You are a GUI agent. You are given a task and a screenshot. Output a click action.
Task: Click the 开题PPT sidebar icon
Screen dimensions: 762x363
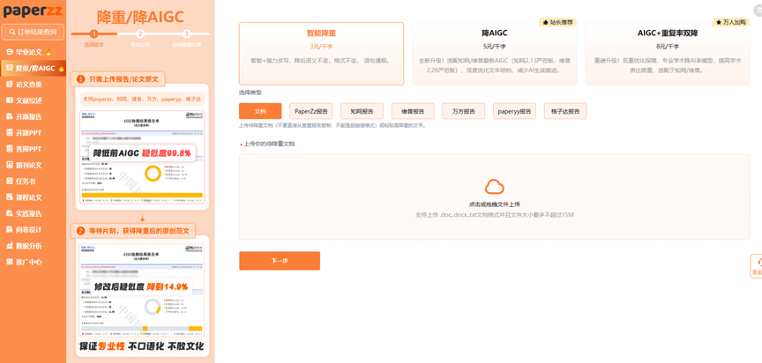click(x=9, y=132)
